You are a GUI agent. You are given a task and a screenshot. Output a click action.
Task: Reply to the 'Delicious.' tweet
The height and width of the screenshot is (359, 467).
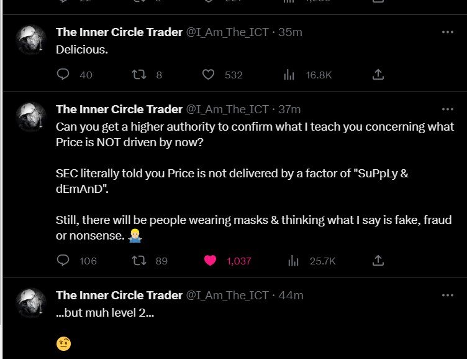[63, 75]
